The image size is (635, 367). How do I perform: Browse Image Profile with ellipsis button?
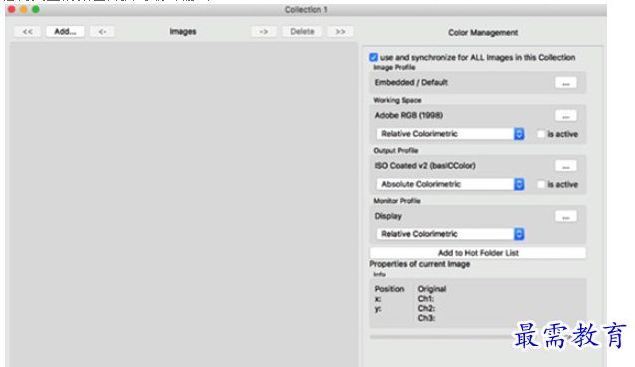pos(565,83)
